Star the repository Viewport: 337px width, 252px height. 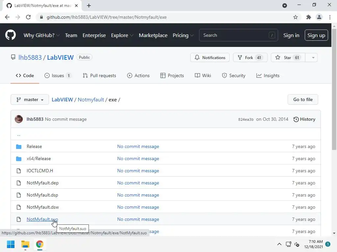(x=288, y=58)
